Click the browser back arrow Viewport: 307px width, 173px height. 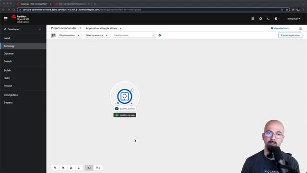[3, 10]
